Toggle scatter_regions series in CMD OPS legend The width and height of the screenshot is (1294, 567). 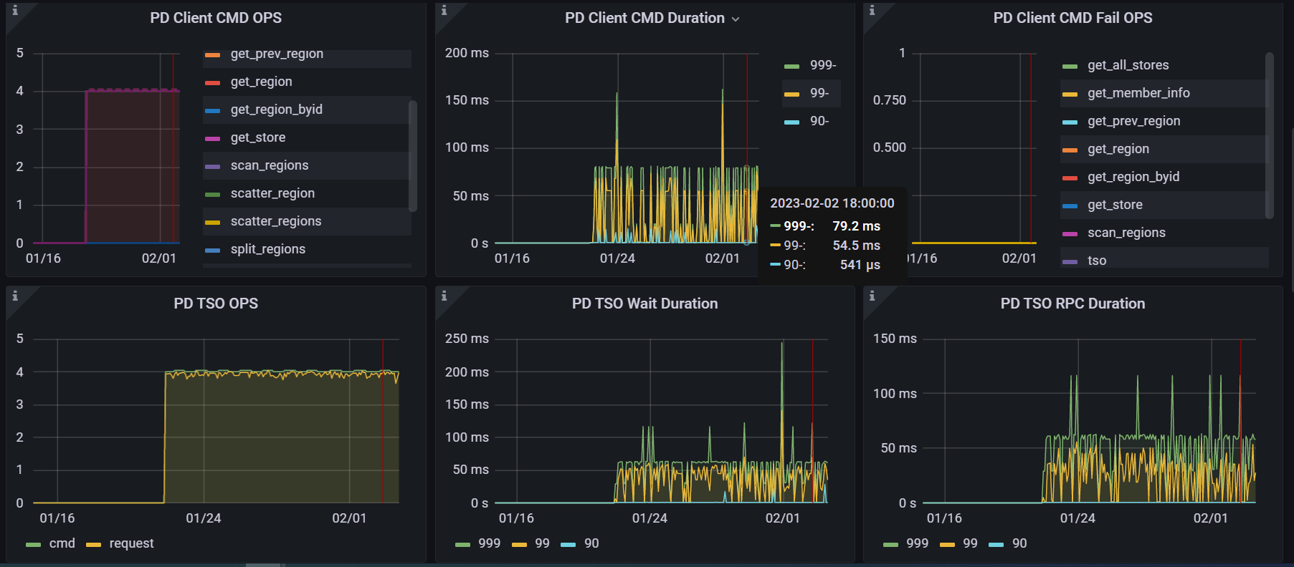click(x=275, y=221)
